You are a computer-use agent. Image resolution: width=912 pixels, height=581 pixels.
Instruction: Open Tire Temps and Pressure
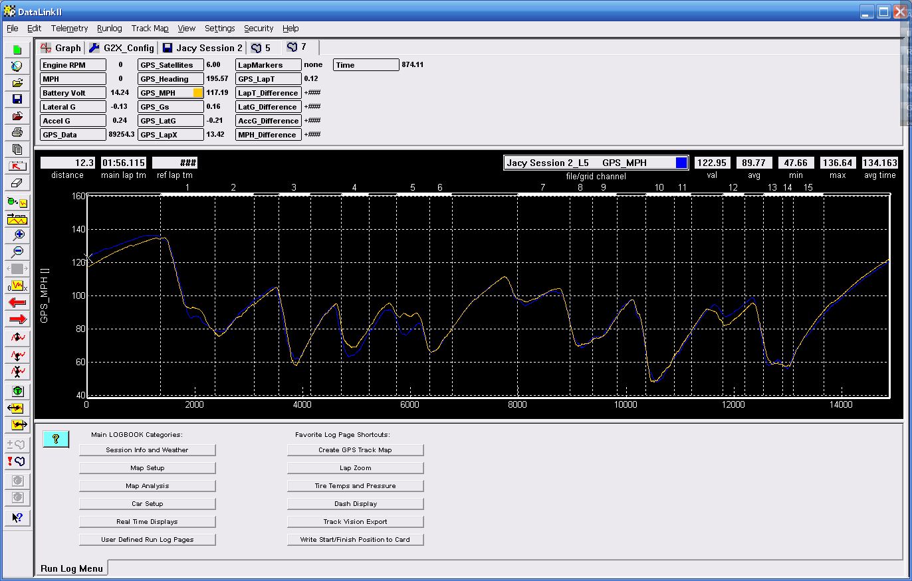point(355,485)
